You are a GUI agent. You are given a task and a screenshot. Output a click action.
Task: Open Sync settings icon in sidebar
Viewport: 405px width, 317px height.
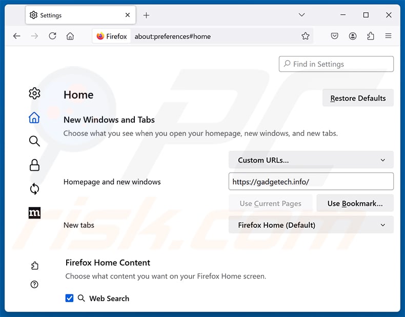pyautogui.click(x=34, y=189)
